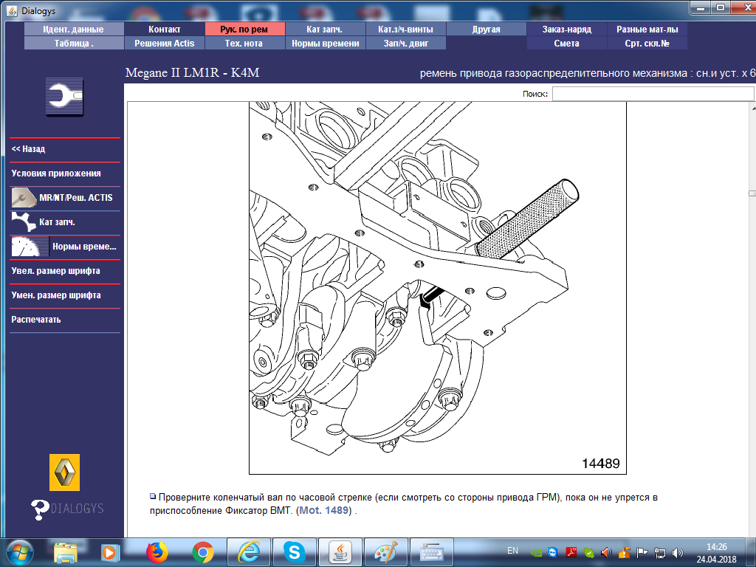
Task: Open the Windows Start menu
Action: pyautogui.click(x=20, y=552)
